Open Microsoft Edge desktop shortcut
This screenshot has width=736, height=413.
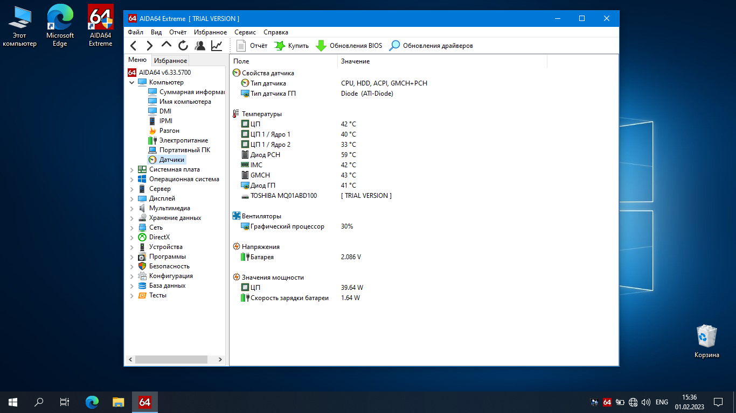(60, 25)
